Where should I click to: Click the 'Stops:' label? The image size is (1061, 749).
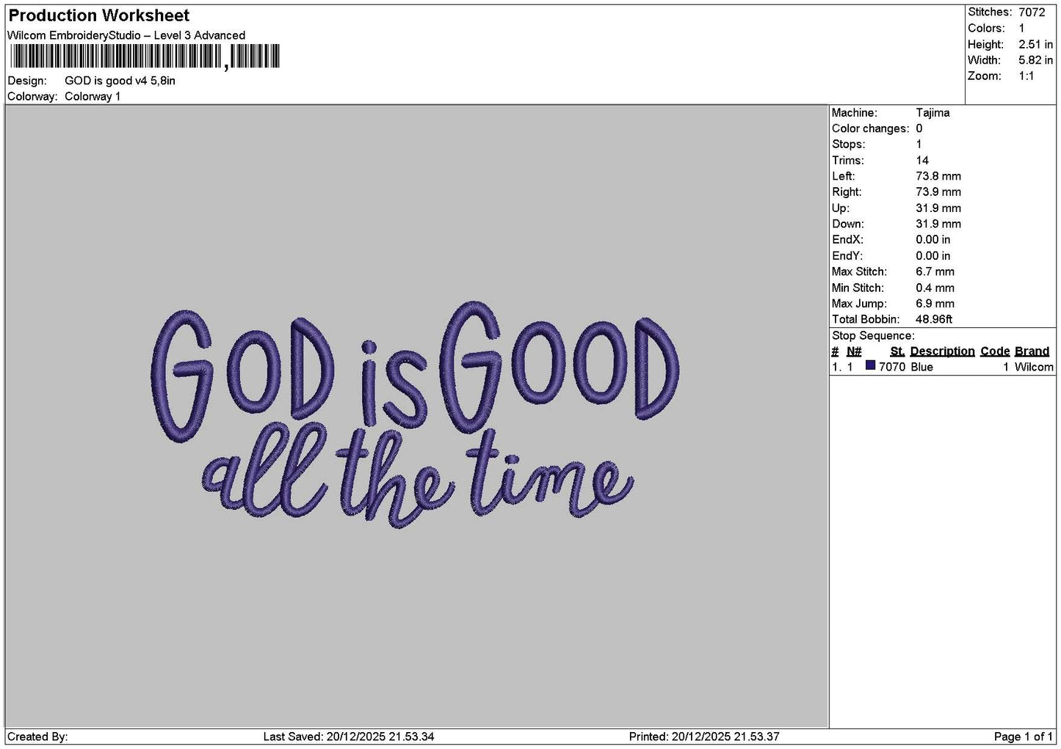848,145
